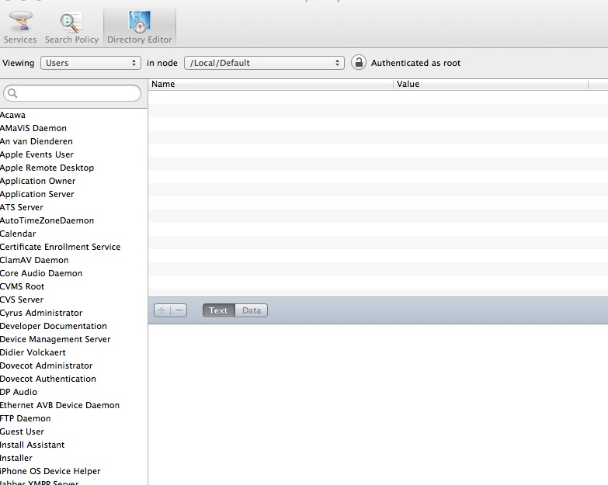608x485 pixels.
Task: Sort by the Name column header
Action: pyautogui.click(x=271, y=84)
